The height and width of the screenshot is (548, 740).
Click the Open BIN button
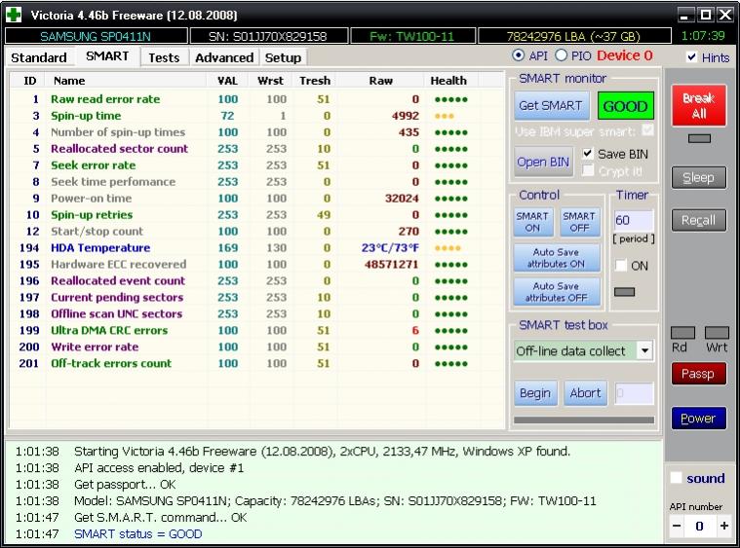(543, 162)
